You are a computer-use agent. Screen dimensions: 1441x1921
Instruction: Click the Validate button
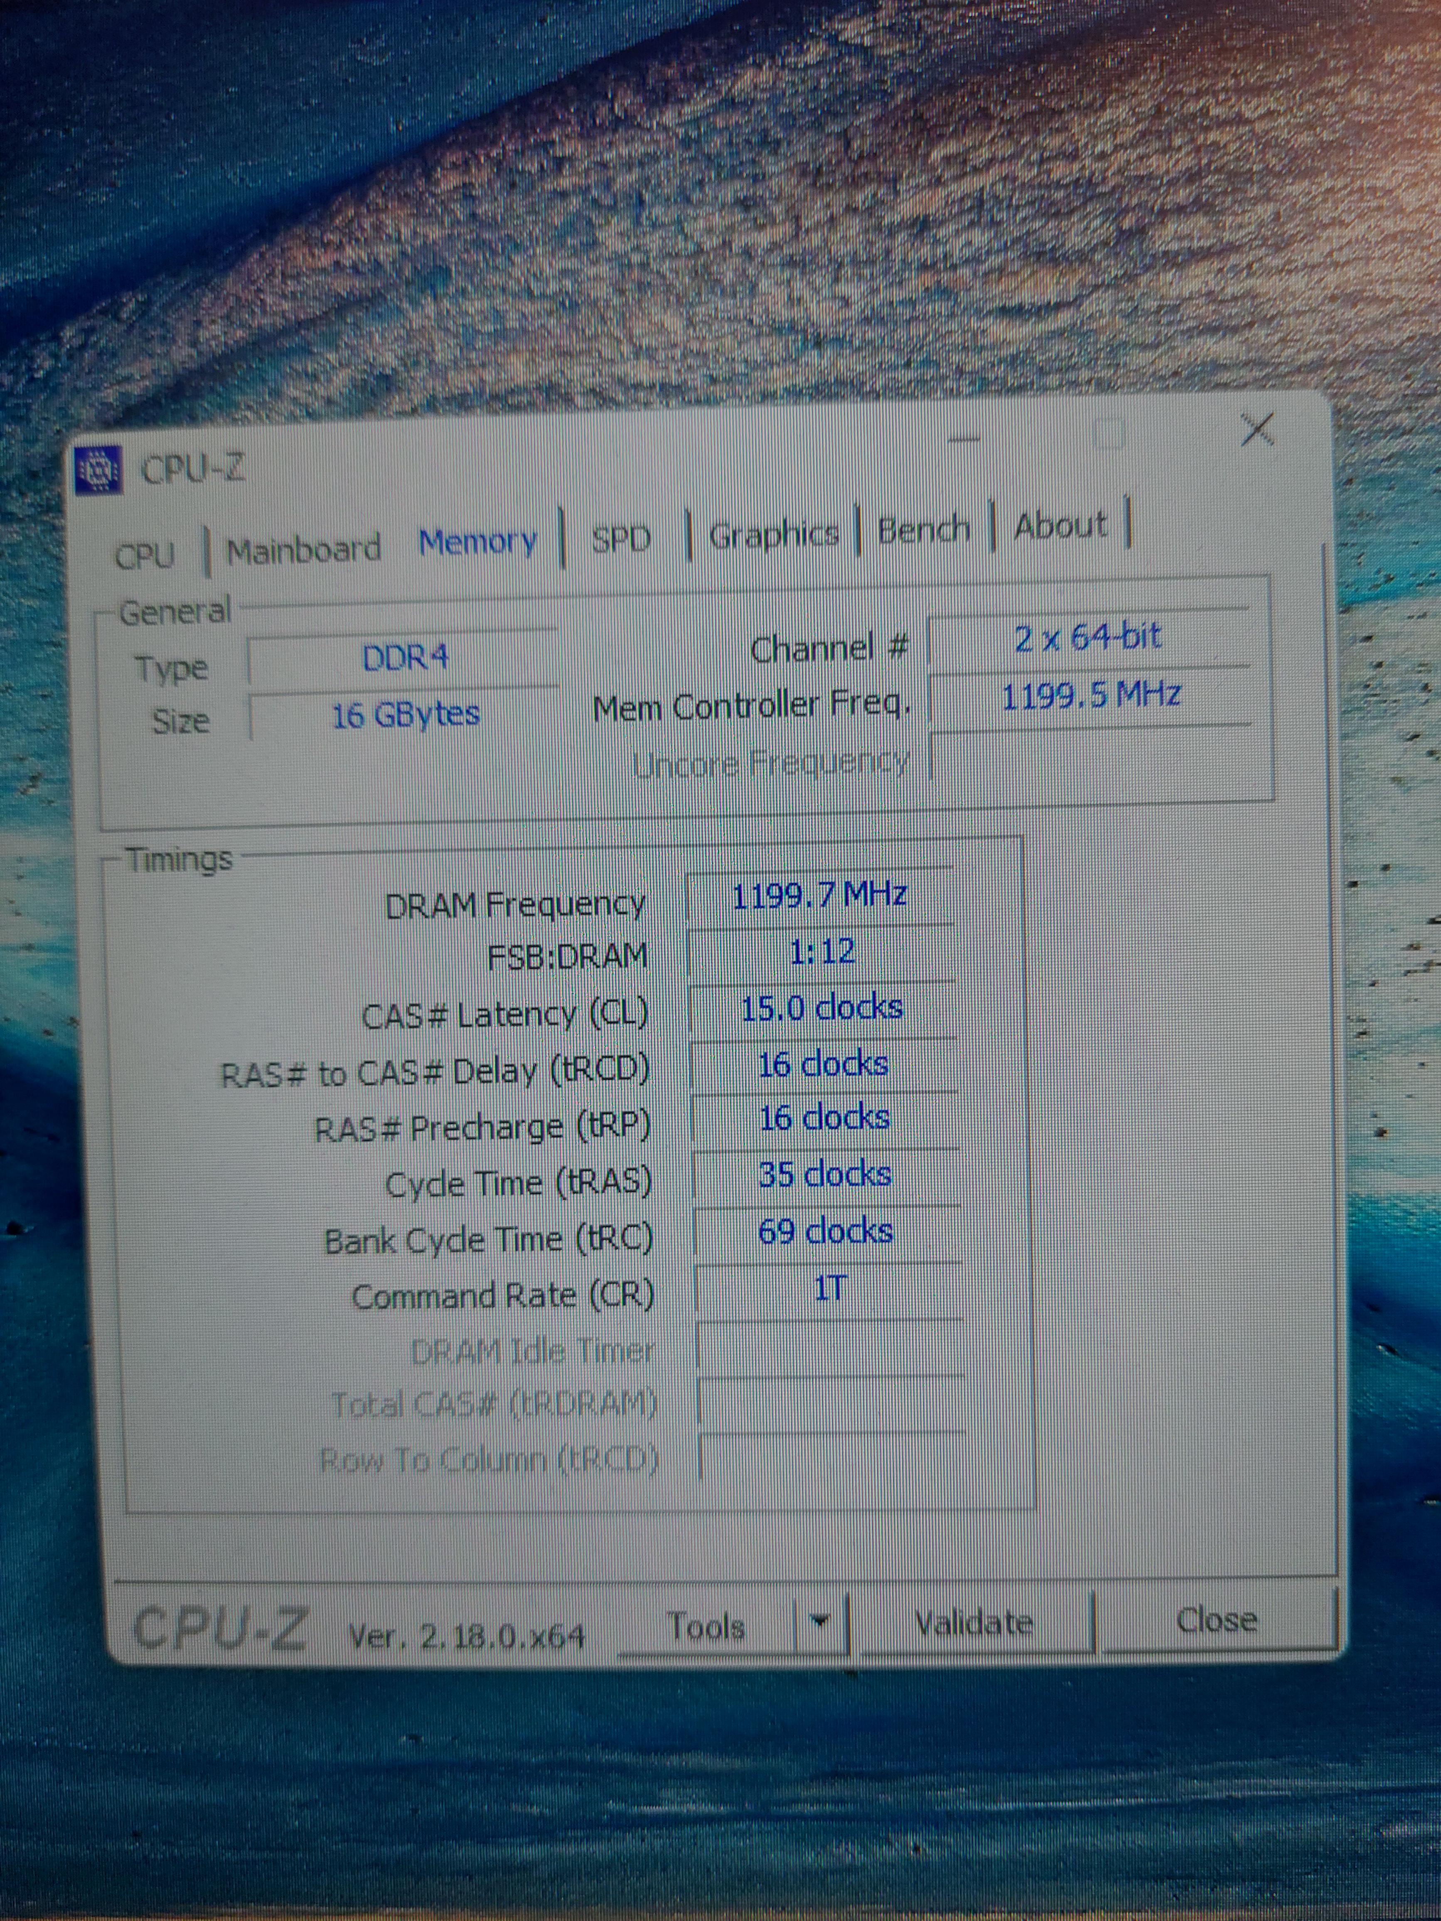(973, 1622)
